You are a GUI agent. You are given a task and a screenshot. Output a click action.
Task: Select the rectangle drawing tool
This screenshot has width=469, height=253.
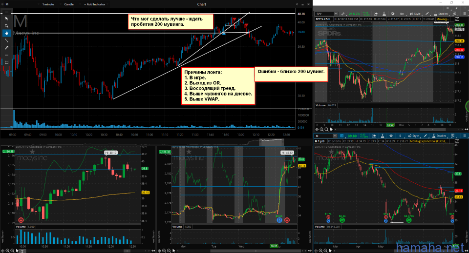pos(6,62)
